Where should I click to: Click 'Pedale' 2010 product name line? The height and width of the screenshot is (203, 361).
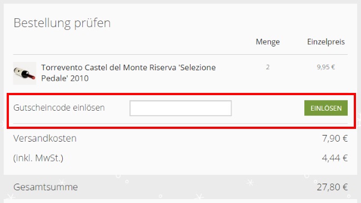click(65, 78)
